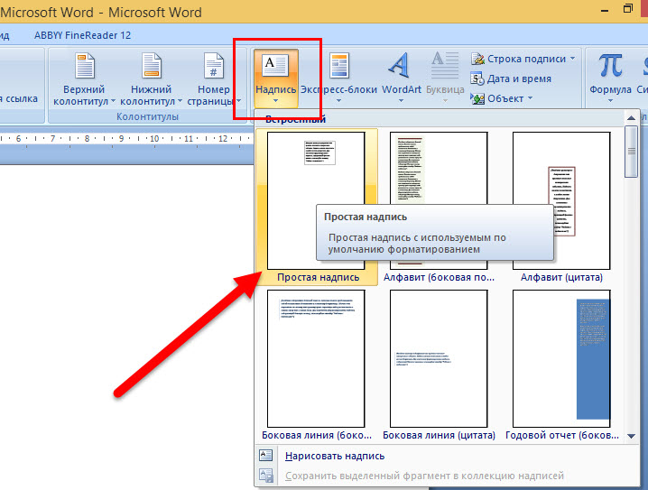Click the gallery scrollbar thumb
Viewport: 648px width, 490px height.
click(x=631, y=152)
